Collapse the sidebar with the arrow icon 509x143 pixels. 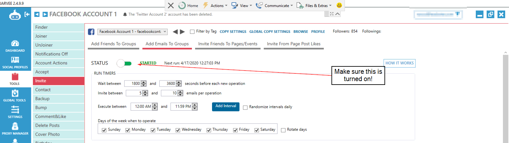27,14
